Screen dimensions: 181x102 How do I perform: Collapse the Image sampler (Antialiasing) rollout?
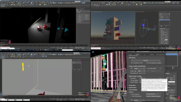(137, 66)
